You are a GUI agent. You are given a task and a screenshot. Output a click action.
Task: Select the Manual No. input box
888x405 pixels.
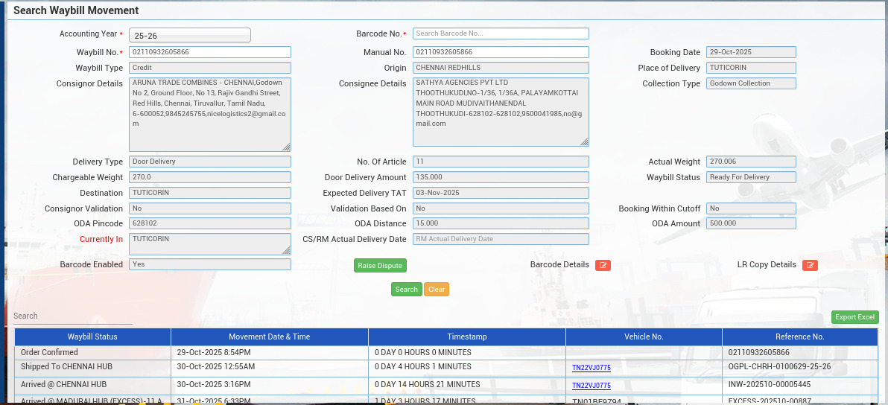(x=501, y=52)
